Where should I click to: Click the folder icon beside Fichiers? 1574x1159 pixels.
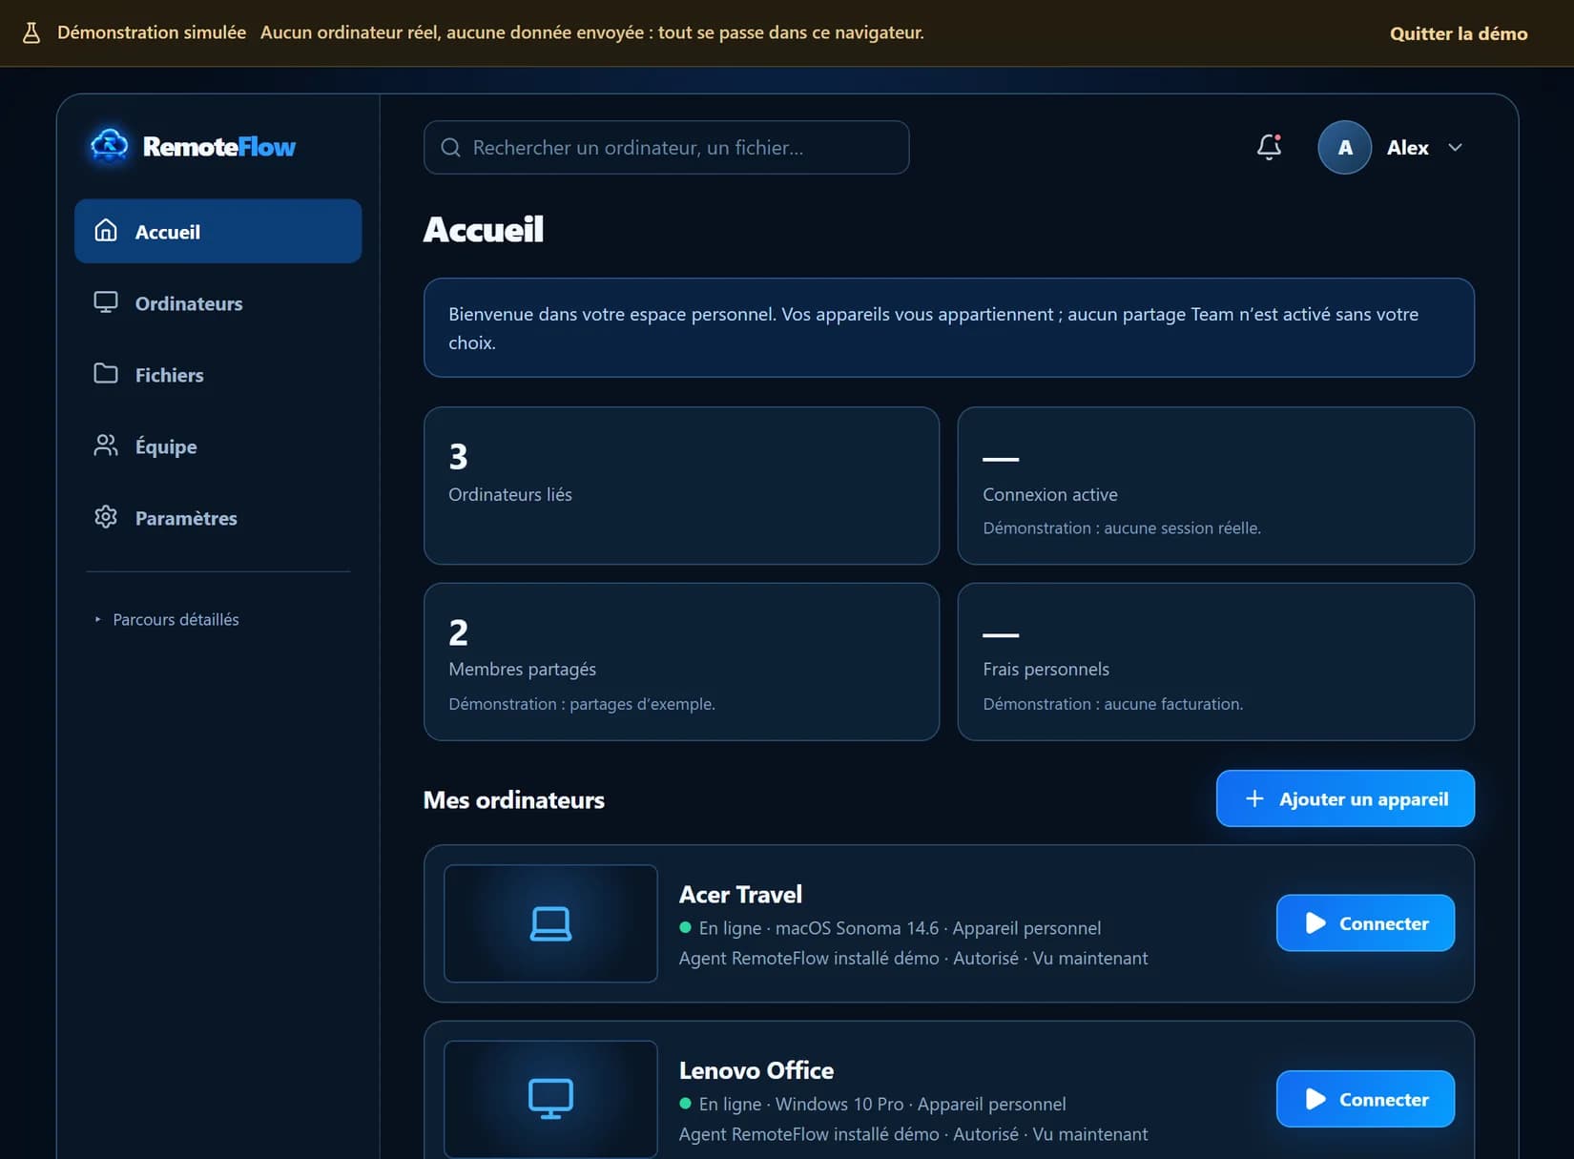pyautogui.click(x=106, y=374)
